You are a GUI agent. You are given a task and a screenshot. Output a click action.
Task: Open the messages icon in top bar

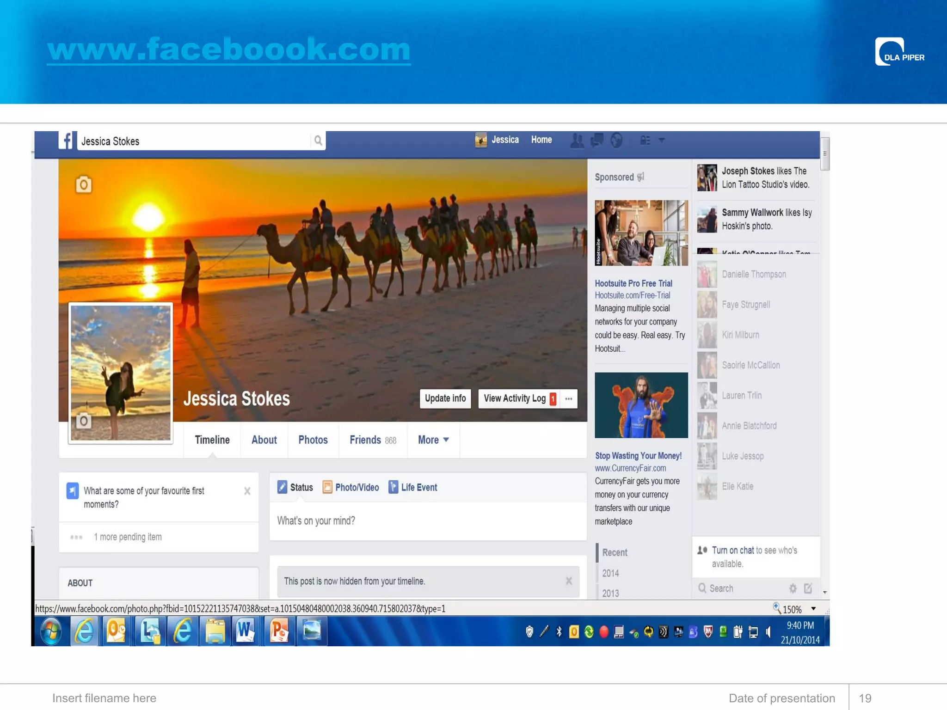[x=597, y=140]
